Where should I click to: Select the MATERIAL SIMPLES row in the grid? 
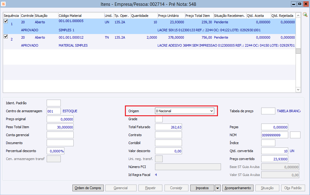pyautogui.click(x=73, y=45)
